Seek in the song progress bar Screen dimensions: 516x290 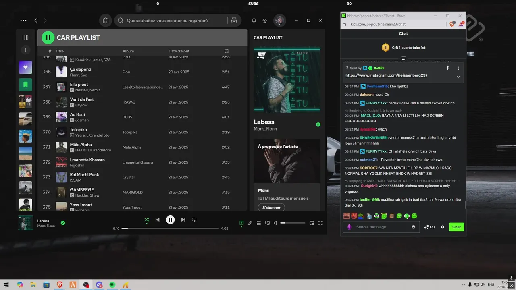point(170,228)
